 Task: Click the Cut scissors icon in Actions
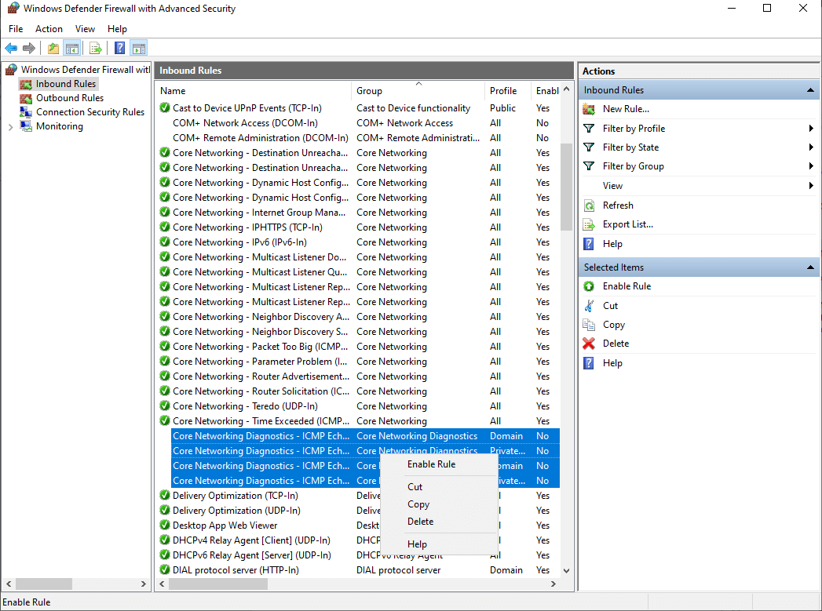click(x=589, y=306)
